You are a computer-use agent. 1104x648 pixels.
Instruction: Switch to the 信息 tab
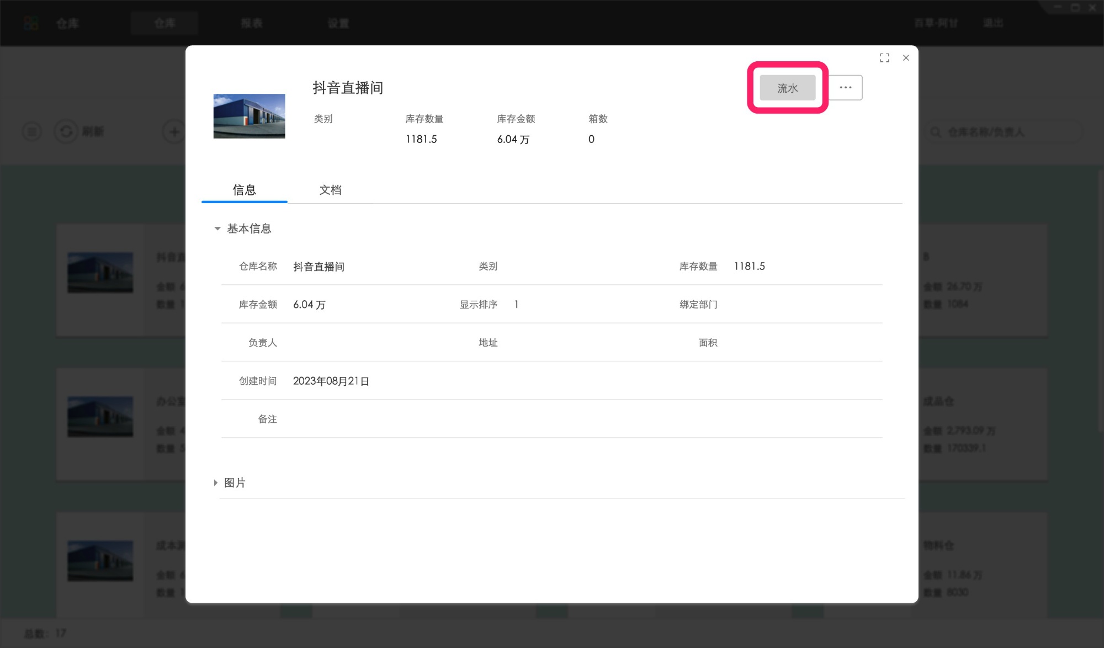pyautogui.click(x=244, y=190)
